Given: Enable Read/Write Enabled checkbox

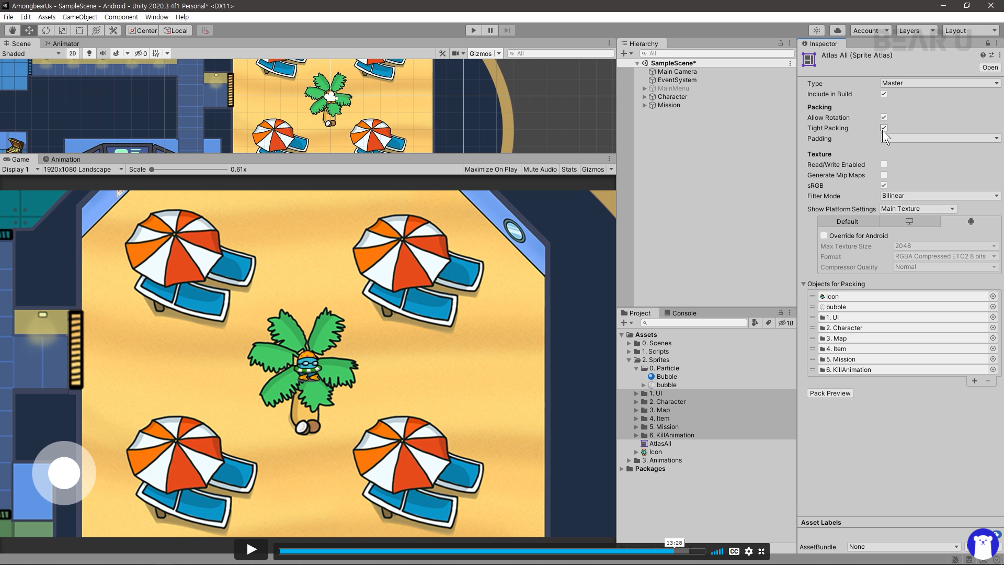Looking at the screenshot, I should coord(884,165).
